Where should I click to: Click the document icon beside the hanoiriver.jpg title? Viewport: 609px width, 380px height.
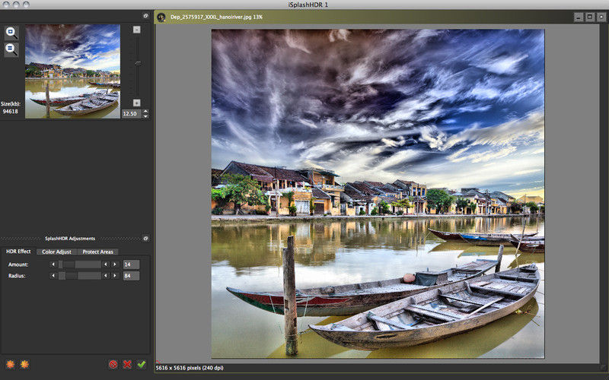click(161, 17)
